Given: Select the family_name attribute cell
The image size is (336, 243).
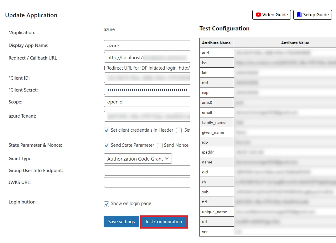Looking at the screenshot, I should 216,122.
